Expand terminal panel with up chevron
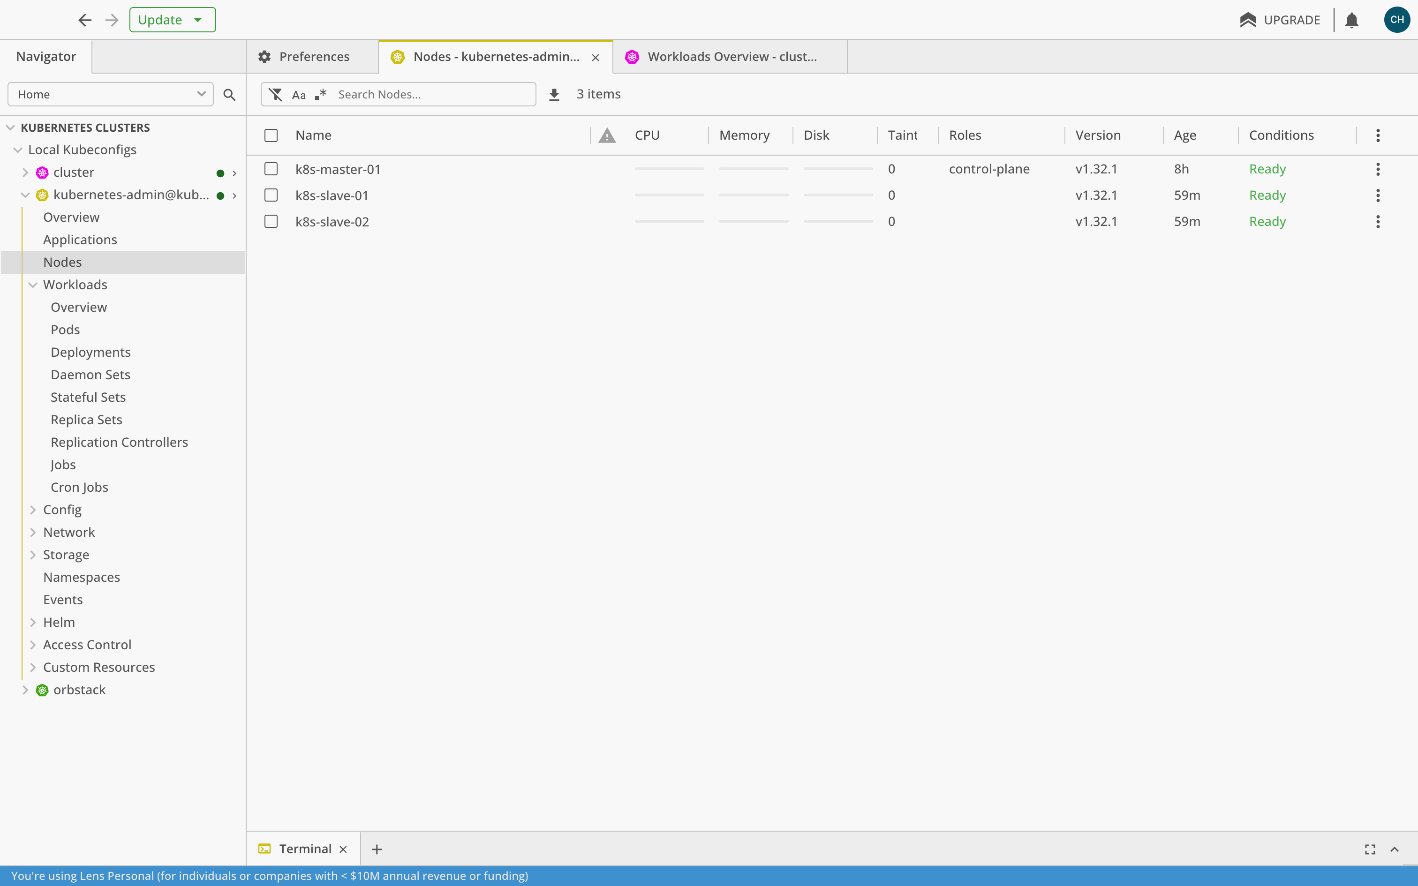The width and height of the screenshot is (1418, 886). pos(1395,849)
